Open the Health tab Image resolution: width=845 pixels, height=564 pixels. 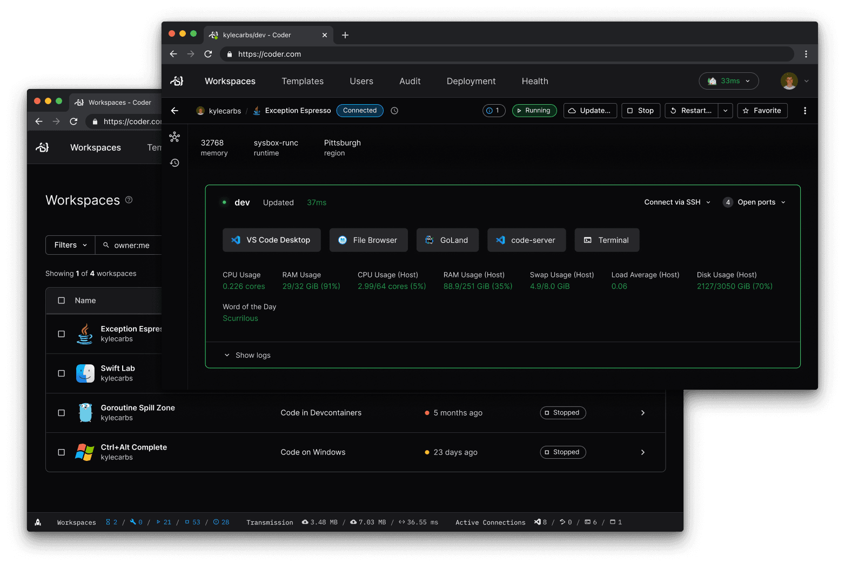point(535,81)
